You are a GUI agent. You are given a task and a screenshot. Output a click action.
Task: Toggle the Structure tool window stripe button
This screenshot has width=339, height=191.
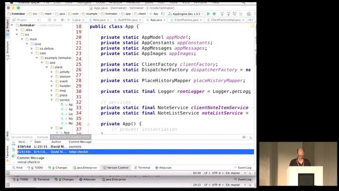pyautogui.click(x=7, y=51)
